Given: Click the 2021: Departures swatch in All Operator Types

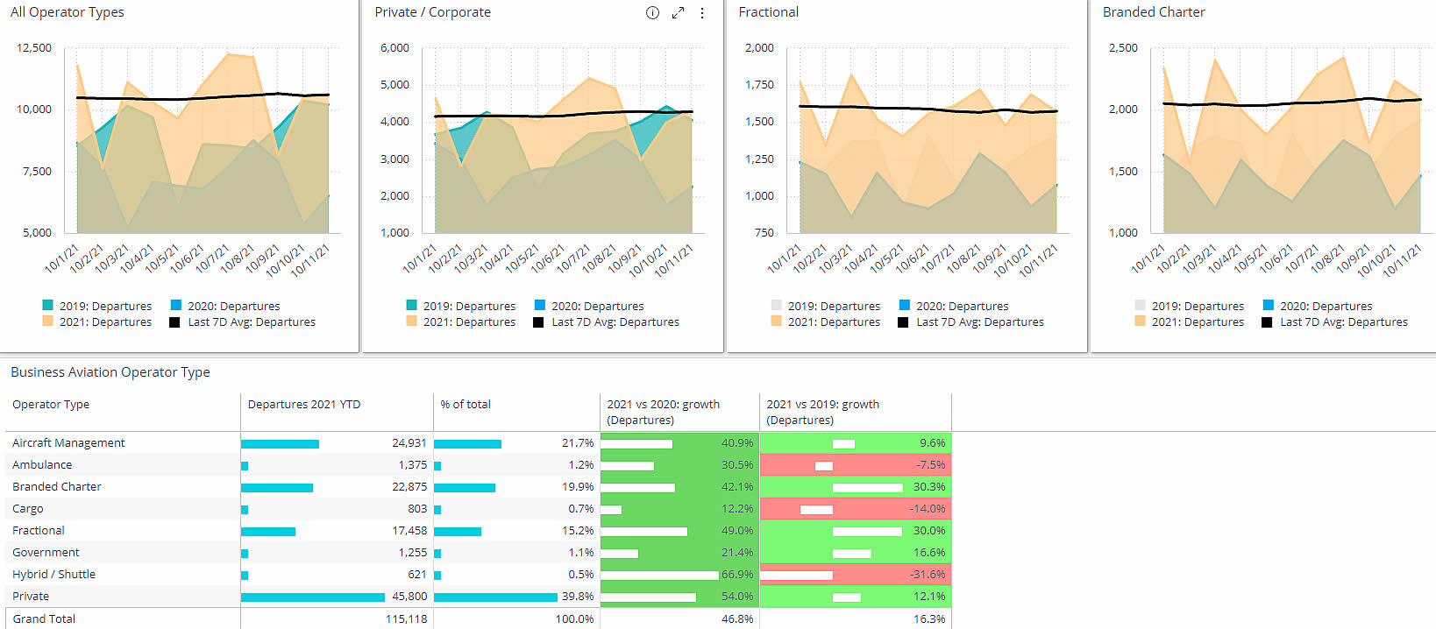Looking at the screenshot, I should [47, 321].
